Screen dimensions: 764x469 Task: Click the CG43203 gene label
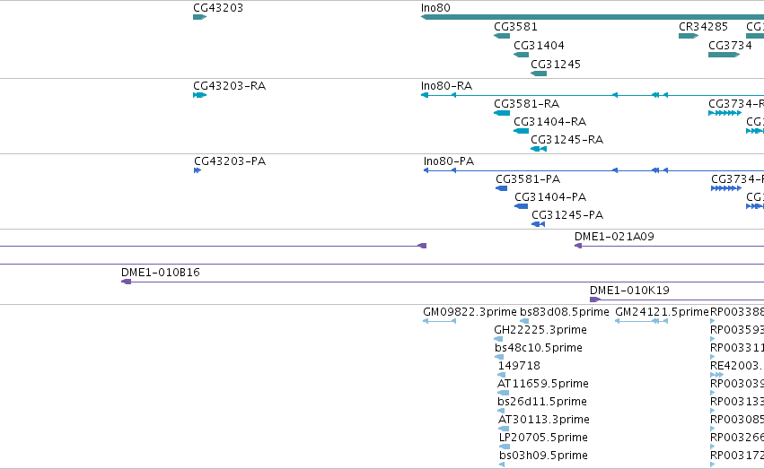(x=218, y=8)
